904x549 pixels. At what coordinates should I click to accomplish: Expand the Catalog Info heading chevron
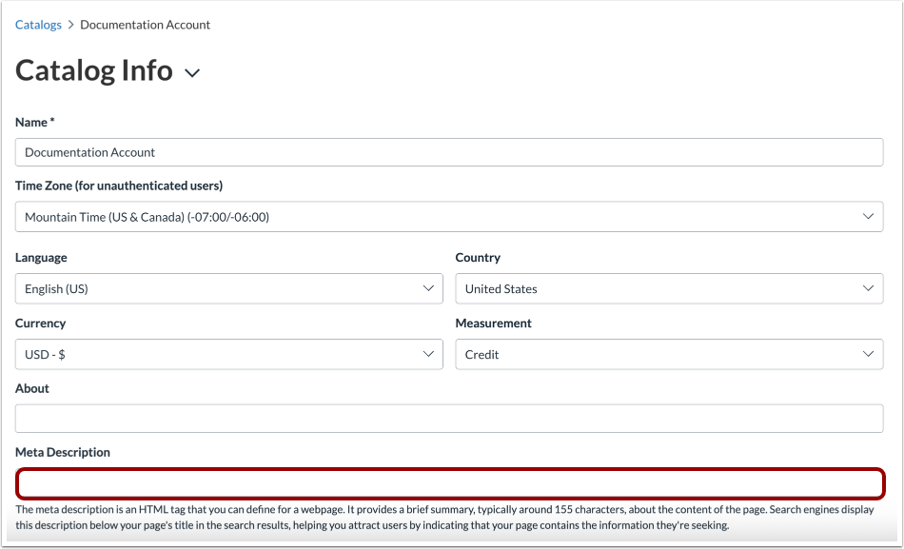click(x=192, y=72)
